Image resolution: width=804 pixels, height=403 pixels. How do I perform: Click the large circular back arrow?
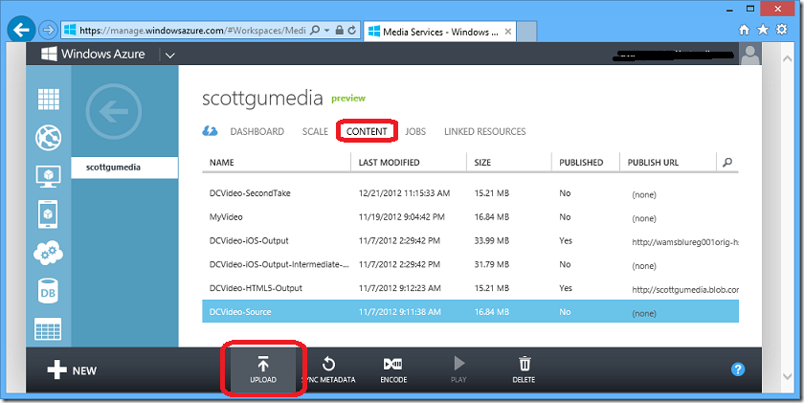[113, 112]
